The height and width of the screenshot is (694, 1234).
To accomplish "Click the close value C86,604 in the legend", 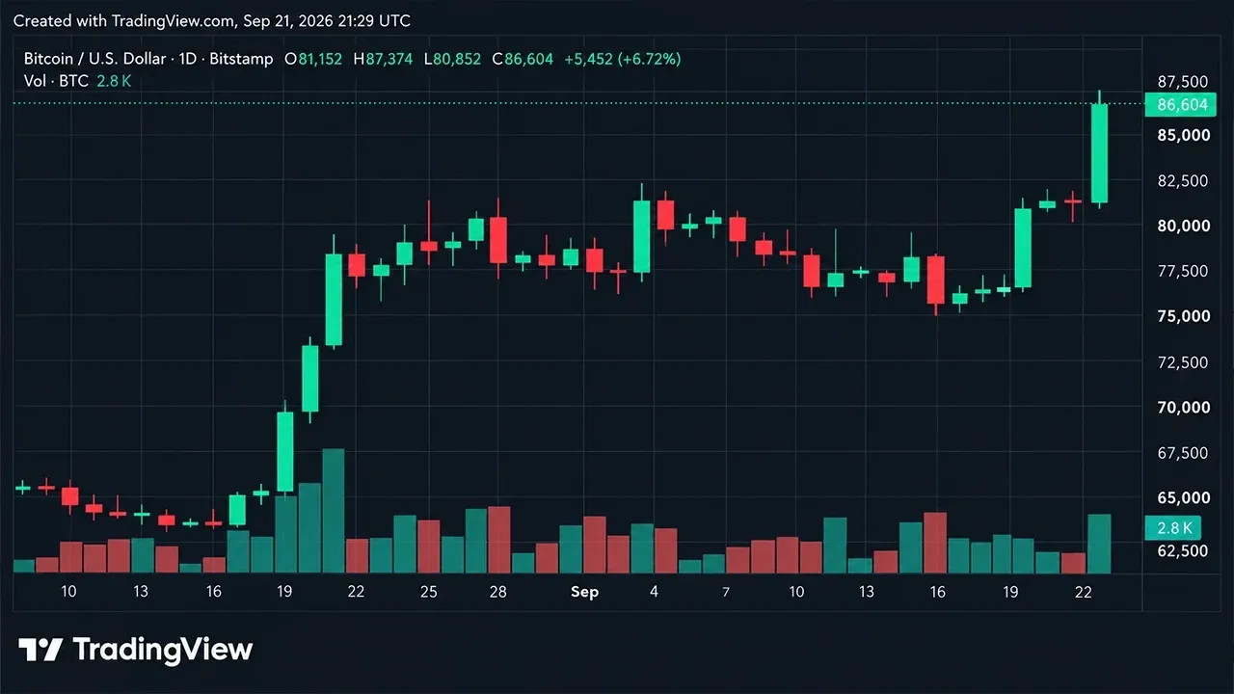I will (x=523, y=59).
